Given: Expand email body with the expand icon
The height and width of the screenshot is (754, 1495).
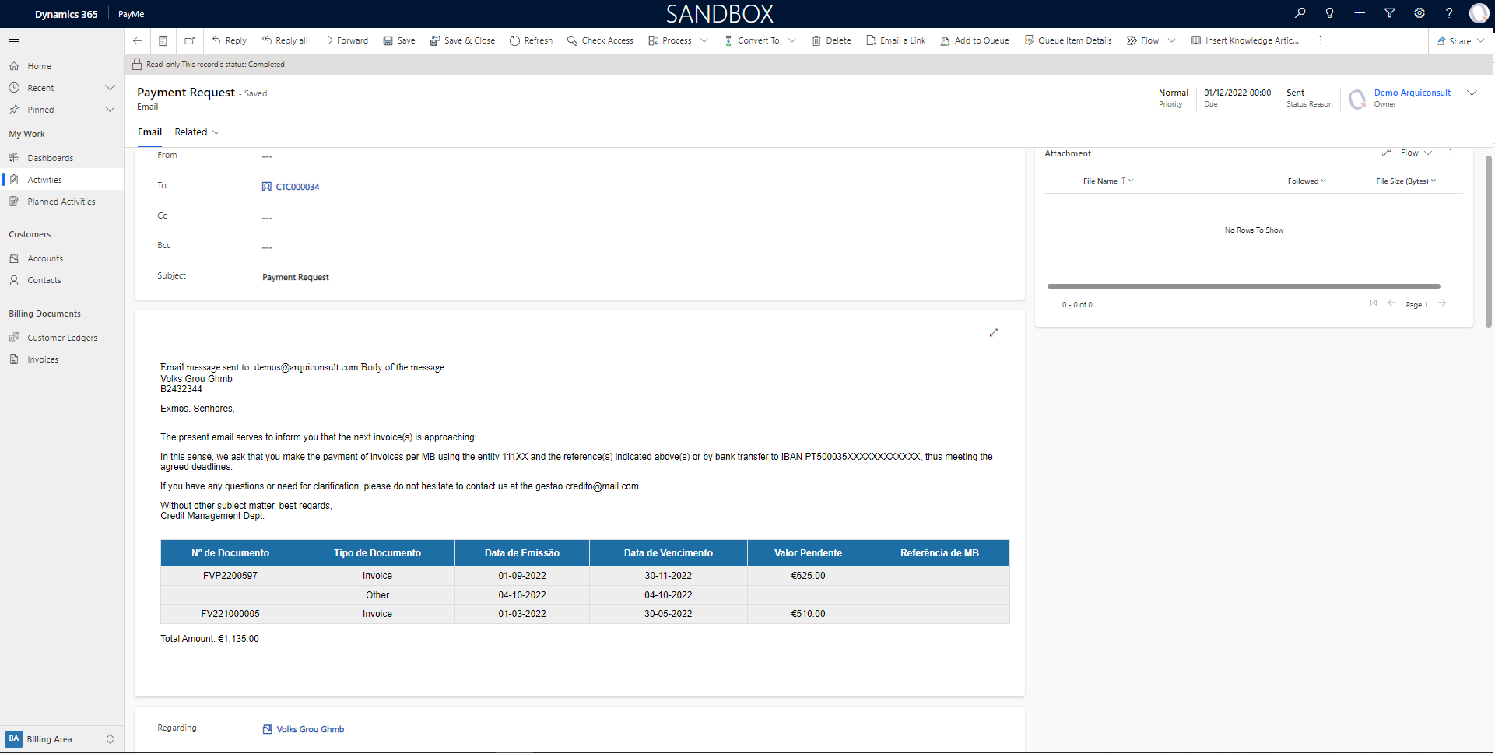Looking at the screenshot, I should 993,333.
